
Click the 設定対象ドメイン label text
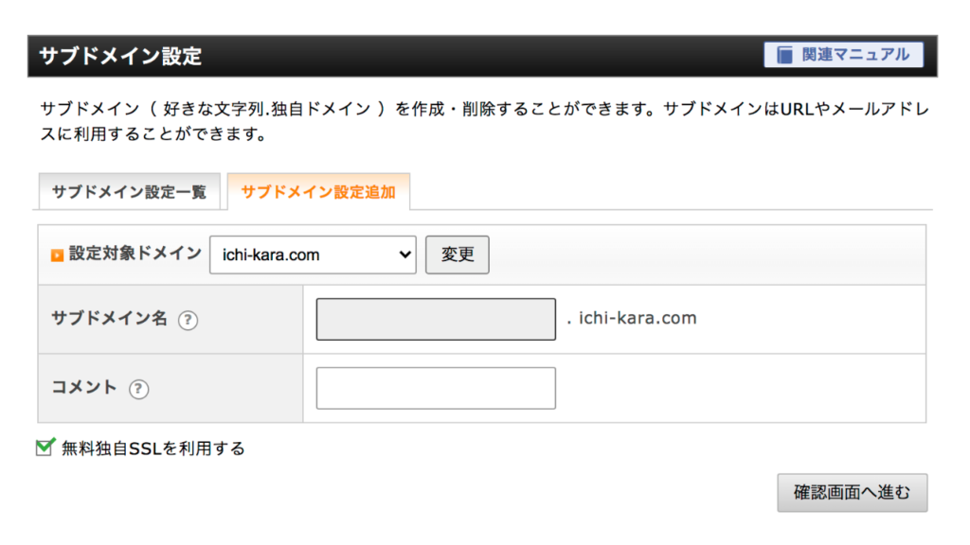coord(135,254)
